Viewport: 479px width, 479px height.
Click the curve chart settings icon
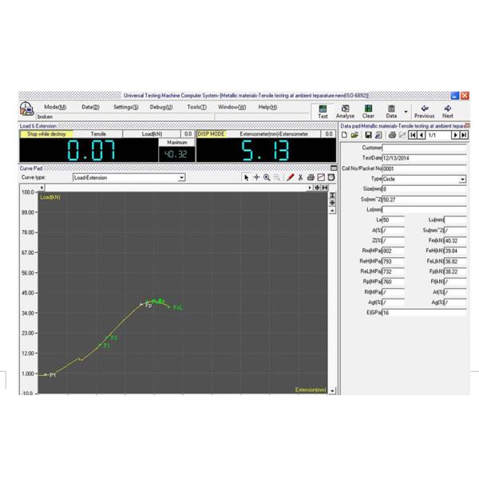pos(321,177)
